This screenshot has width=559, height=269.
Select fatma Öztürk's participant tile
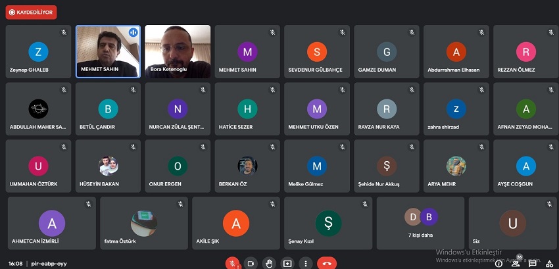(143, 222)
